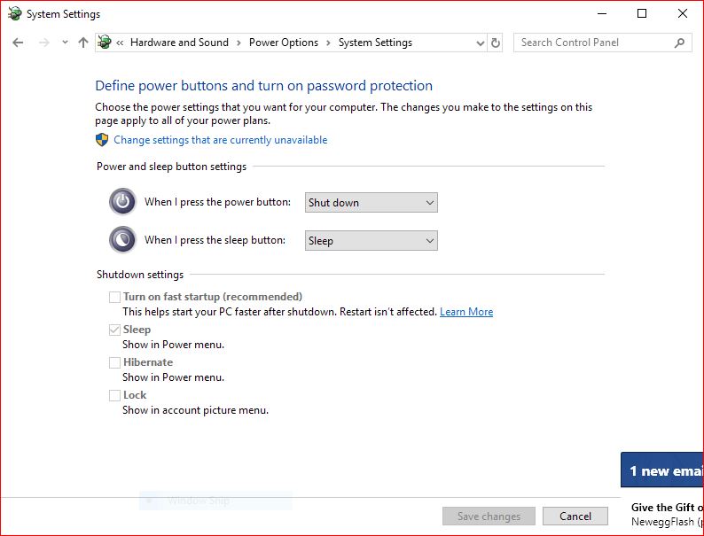Toggle the Hibernate checkbox

click(115, 362)
